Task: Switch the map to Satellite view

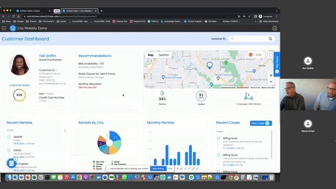Action: [164, 55]
